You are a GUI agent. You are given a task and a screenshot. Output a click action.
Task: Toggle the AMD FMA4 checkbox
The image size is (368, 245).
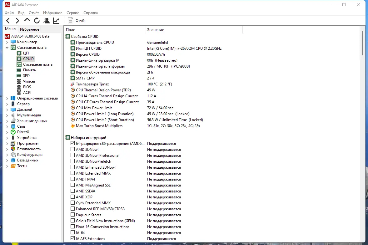pyautogui.click(x=72, y=179)
